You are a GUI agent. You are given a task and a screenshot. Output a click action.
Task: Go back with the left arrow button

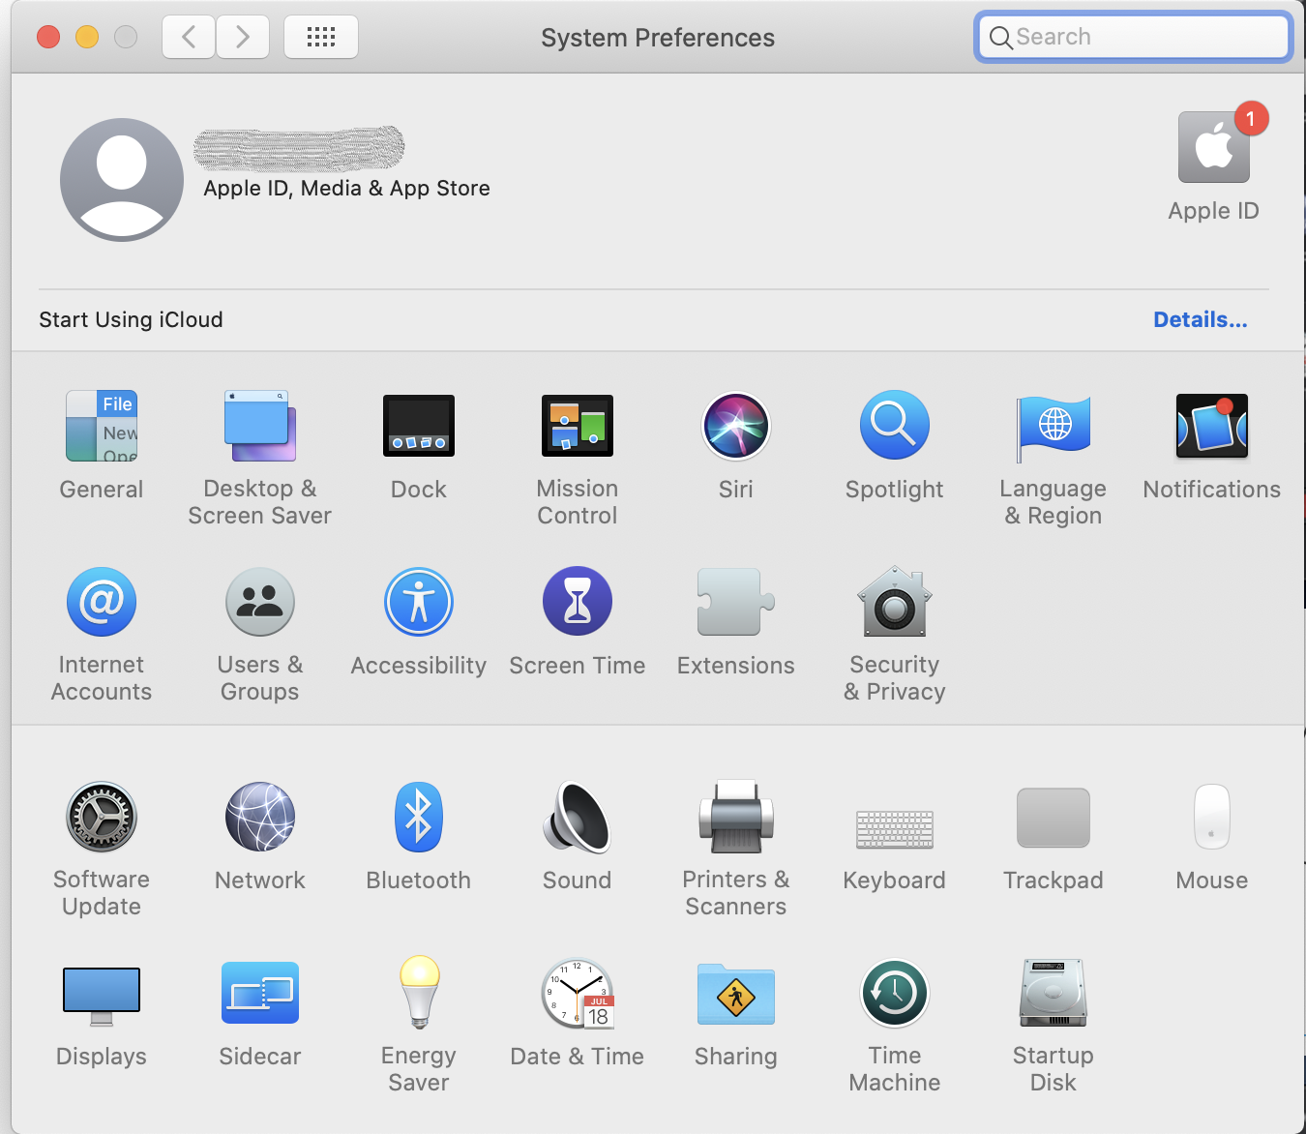click(189, 37)
